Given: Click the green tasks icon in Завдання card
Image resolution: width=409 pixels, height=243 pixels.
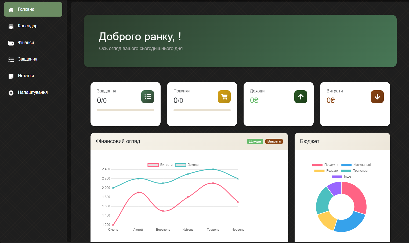Looking at the screenshot, I should coord(148,97).
